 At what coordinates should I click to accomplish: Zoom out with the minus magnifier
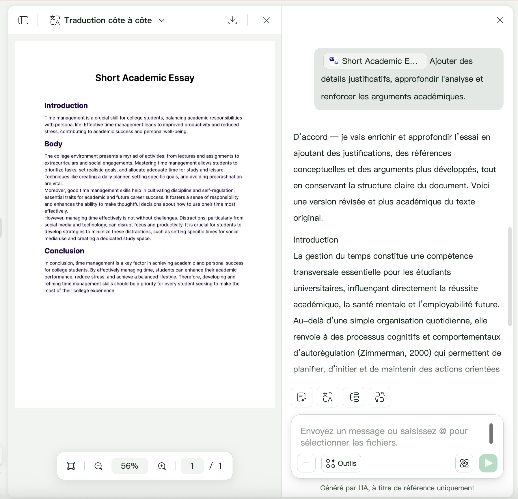click(x=98, y=466)
